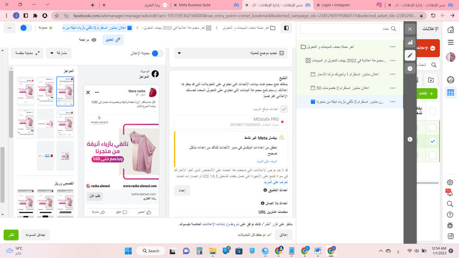Toggle the ad on/off switch in the header
Image resolution: width=459 pixels, height=258 pixels.
(26, 28)
